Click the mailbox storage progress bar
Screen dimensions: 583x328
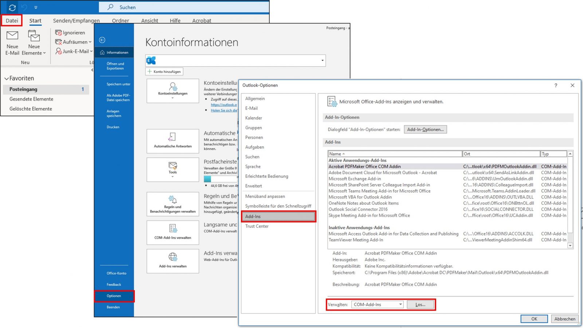point(221,179)
